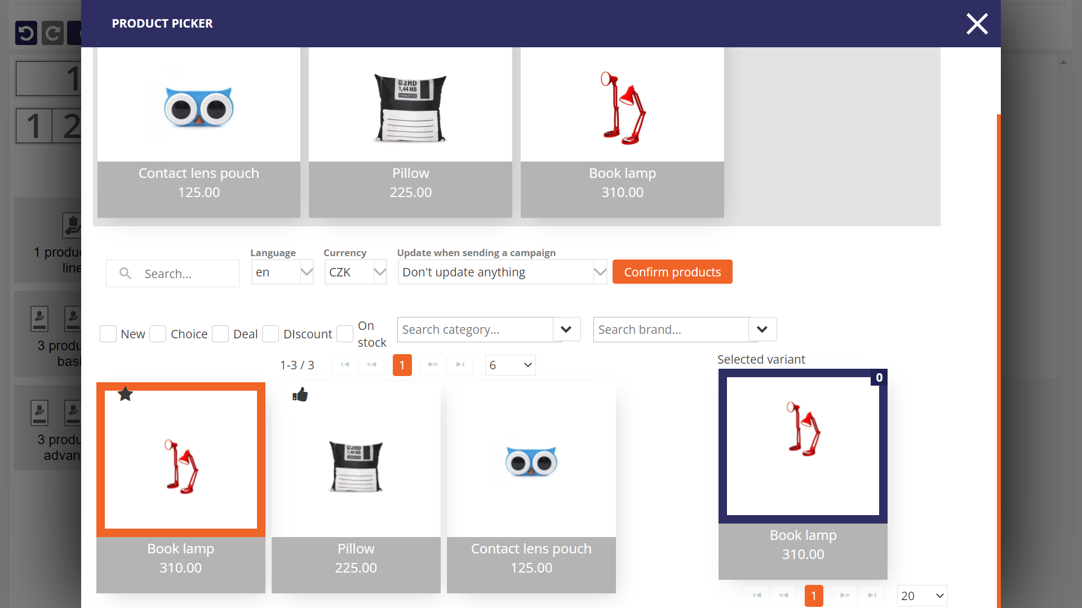The width and height of the screenshot is (1082, 608).
Task: Select Contact lens pouch product thumbnail
Action: coord(531,461)
